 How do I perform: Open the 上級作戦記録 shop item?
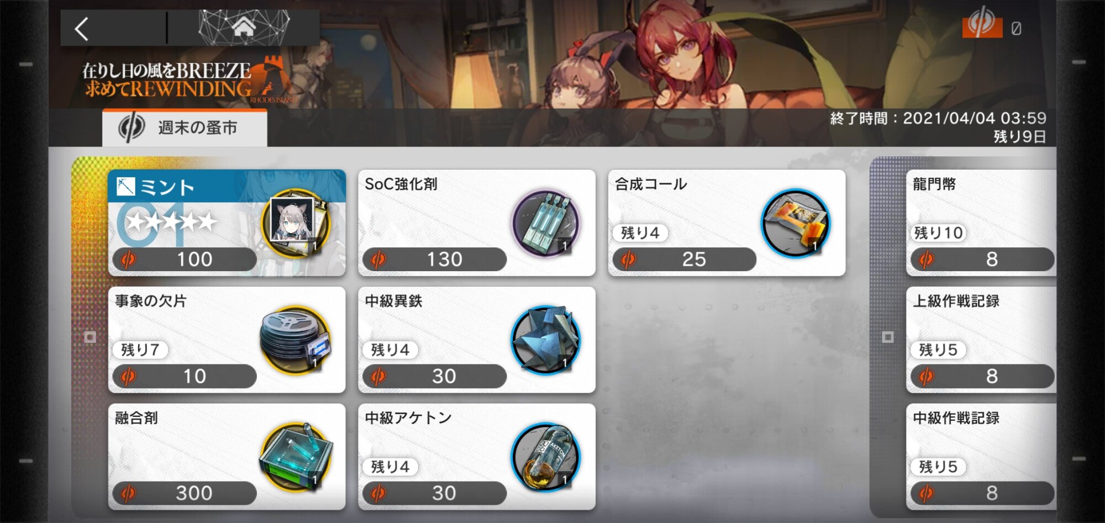click(981, 340)
